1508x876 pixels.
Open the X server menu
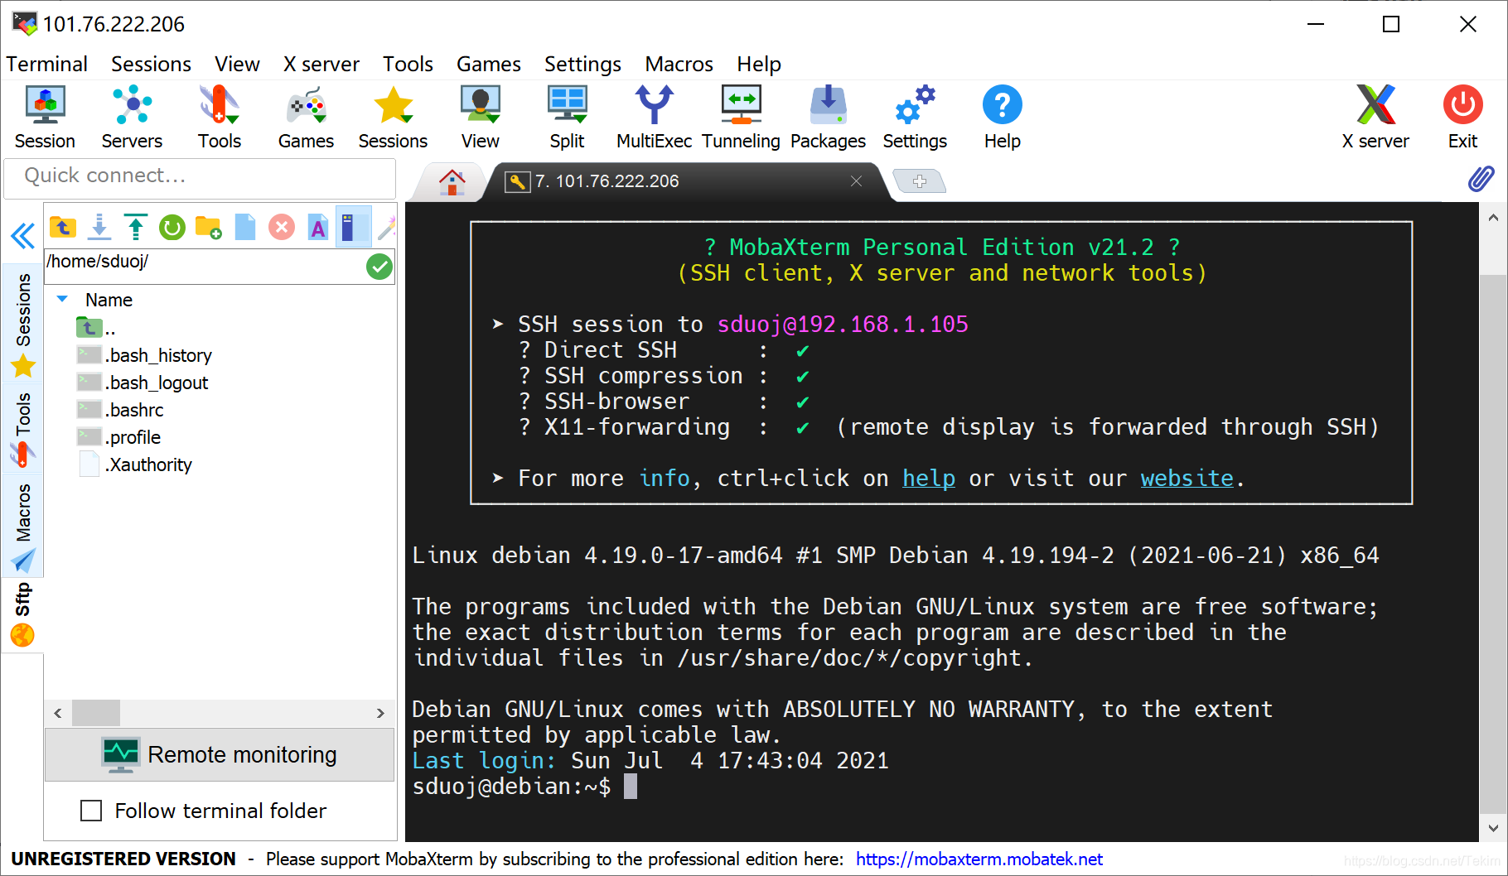pos(321,64)
